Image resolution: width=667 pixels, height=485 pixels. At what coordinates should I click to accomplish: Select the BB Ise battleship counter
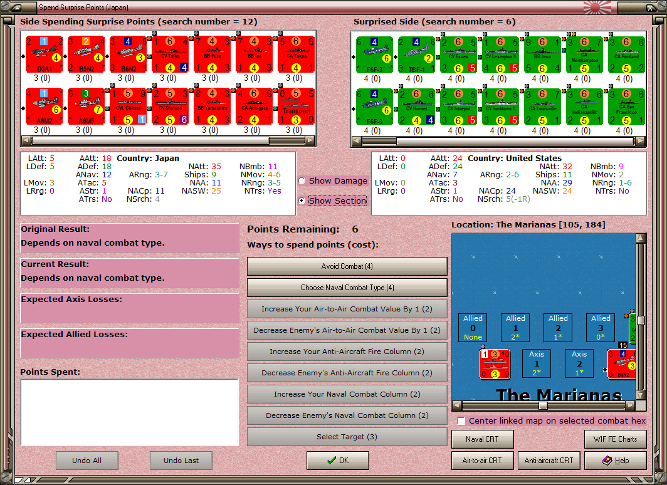click(x=255, y=55)
